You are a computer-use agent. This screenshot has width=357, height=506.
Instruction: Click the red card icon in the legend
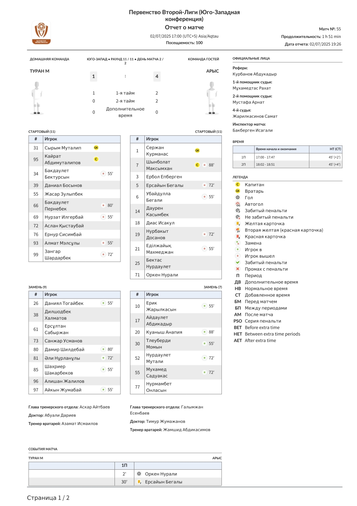(238, 237)
